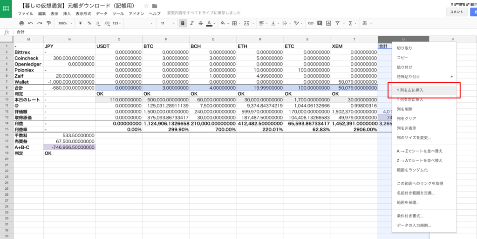Open the font family dropdown
Image resolution: width=477 pixels, height=239 pixels.
click(x=140, y=23)
